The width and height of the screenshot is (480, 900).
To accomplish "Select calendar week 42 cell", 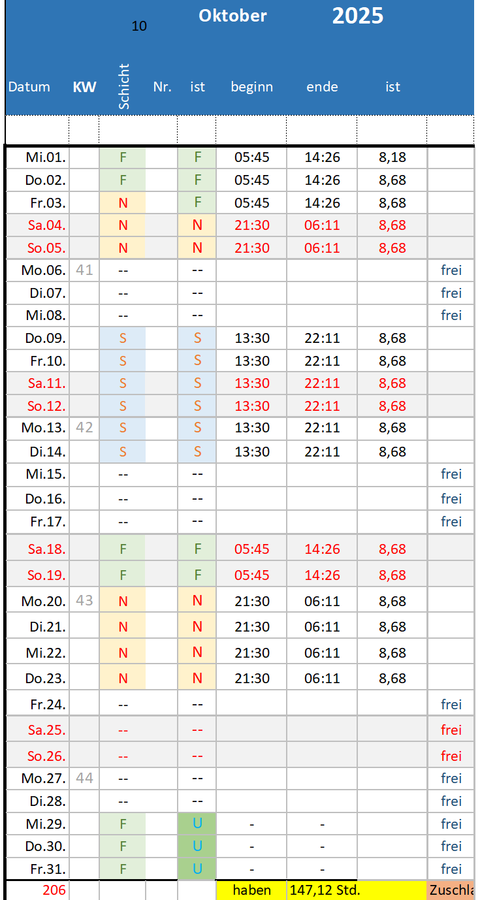I will (84, 428).
